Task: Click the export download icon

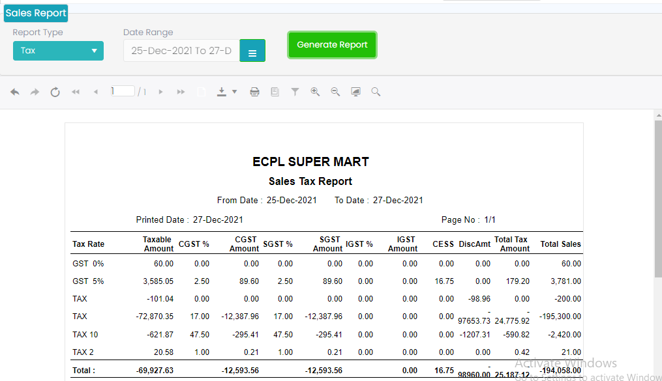Action: tap(222, 92)
